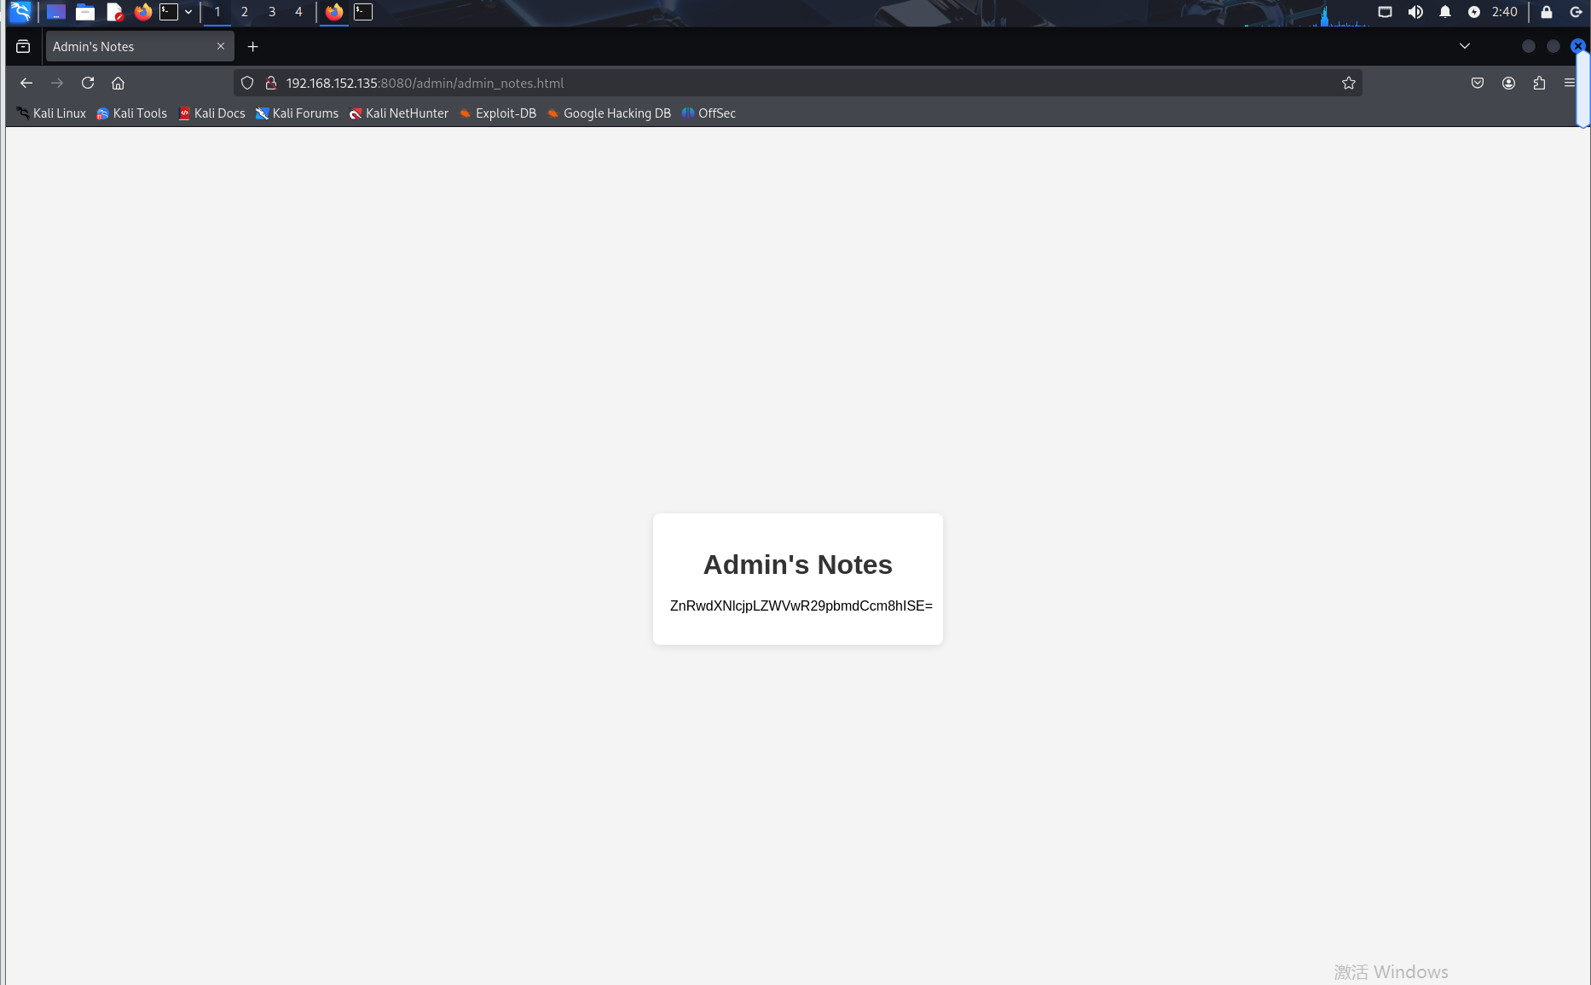Image resolution: width=1591 pixels, height=985 pixels.
Task: Open the extensions puzzle icon
Action: click(x=1539, y=83)
